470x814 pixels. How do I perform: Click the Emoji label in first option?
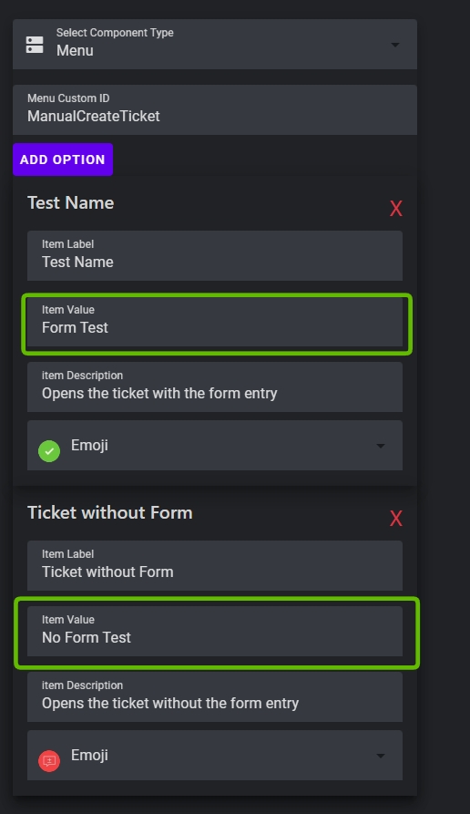coord(89,446)
